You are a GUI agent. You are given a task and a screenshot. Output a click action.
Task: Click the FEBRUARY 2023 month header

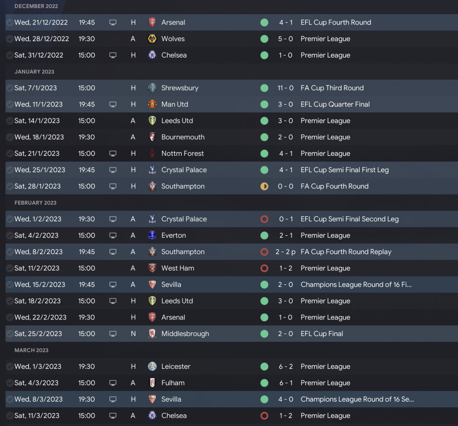pos(35,203)
